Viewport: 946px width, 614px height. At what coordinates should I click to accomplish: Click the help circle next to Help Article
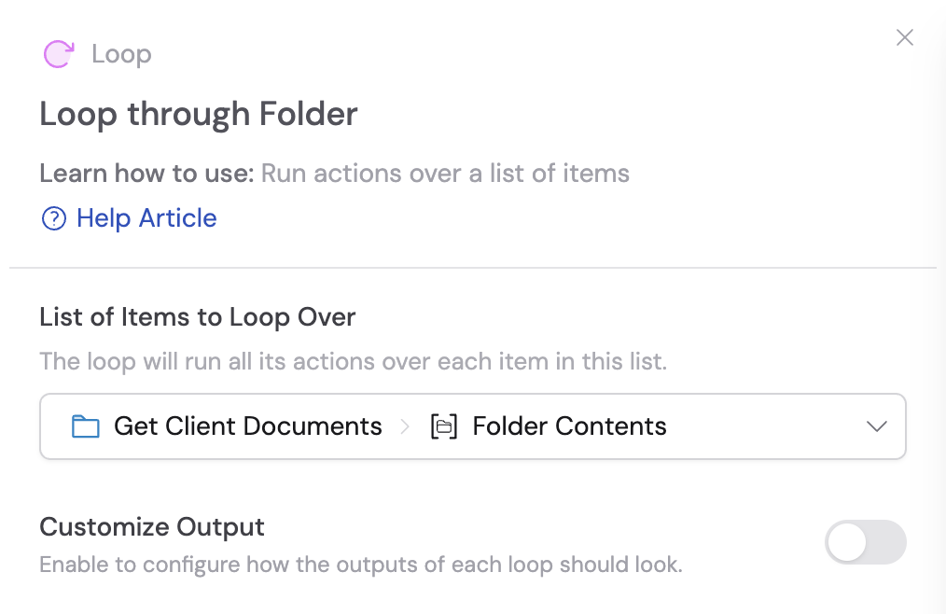[54, 217]
